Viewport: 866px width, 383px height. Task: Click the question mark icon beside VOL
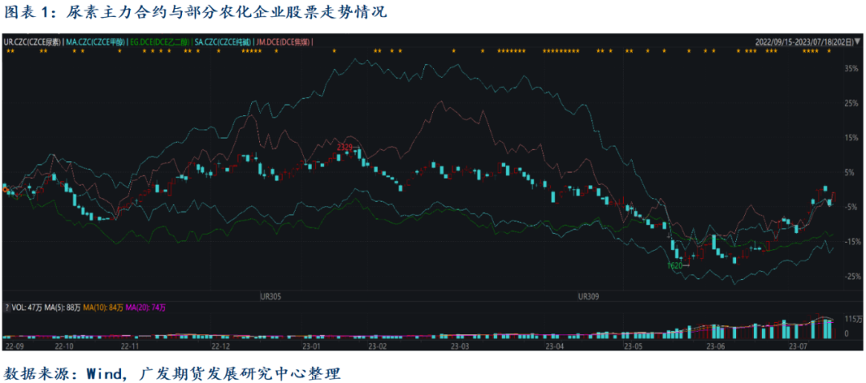(x=7, y=308)
